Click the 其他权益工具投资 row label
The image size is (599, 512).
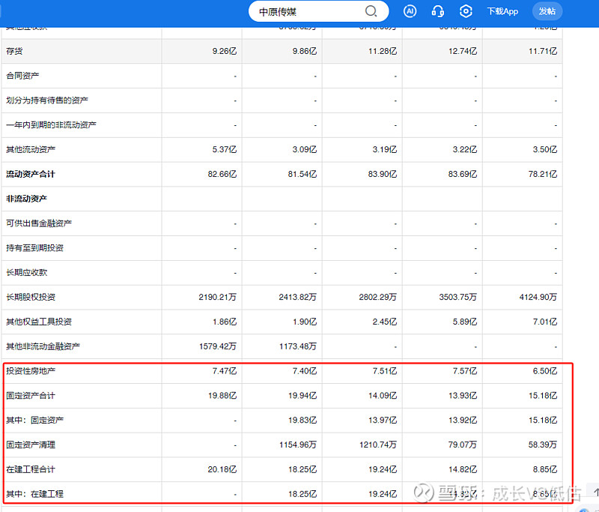click(39, 322)
